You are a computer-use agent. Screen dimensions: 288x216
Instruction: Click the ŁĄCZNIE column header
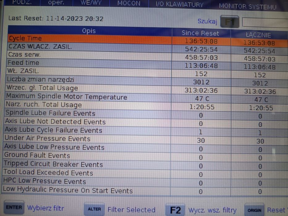[x=259, y=35]
